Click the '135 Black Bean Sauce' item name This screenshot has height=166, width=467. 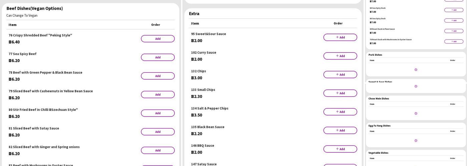(208, 127)
